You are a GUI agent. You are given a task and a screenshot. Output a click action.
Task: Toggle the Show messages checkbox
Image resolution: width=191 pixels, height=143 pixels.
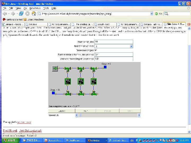click(x=96, y=50)
